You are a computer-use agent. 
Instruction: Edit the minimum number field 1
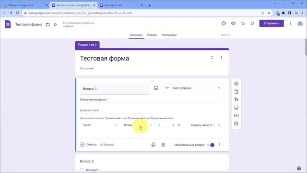coord(164,125)
